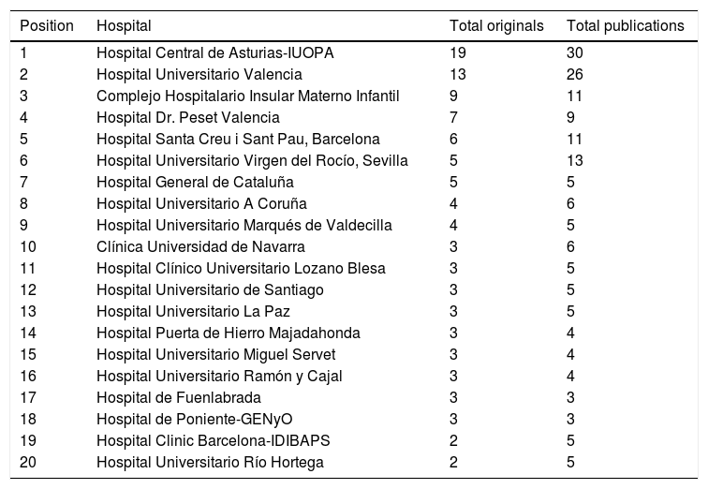
Task: Click Hospital Puerta de Hierro Majadahonda
Action: [228, 333]
